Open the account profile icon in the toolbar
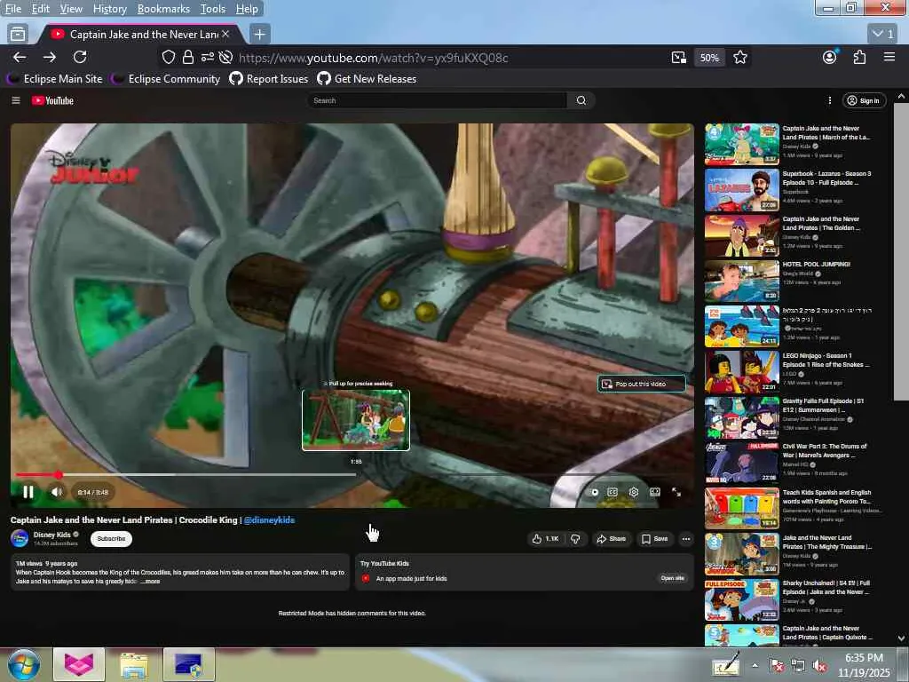The height and width of the screenshot is (682, 909). point(830,57)
